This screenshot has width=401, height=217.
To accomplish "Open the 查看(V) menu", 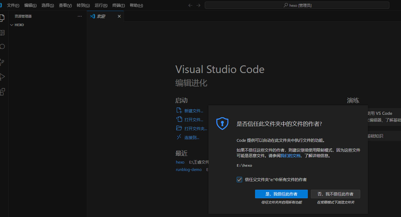I will [x=65, y=5].
